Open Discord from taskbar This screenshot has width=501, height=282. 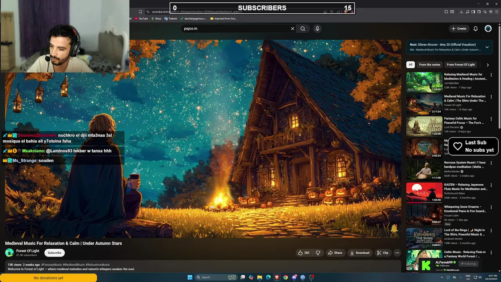[294, 277]
